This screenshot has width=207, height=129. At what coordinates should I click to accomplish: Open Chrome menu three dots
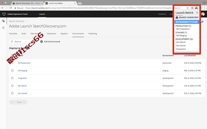point(204,8)
